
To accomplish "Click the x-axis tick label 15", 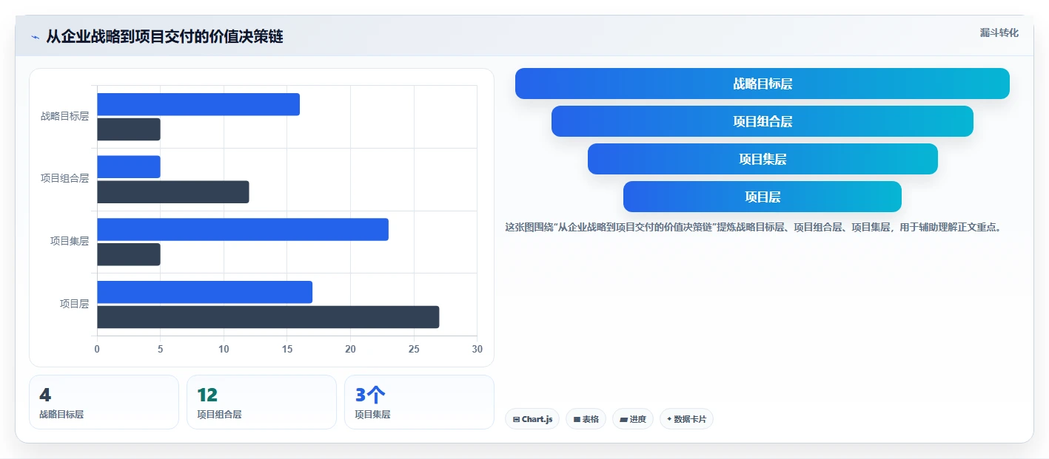I will tap(287, 349).
